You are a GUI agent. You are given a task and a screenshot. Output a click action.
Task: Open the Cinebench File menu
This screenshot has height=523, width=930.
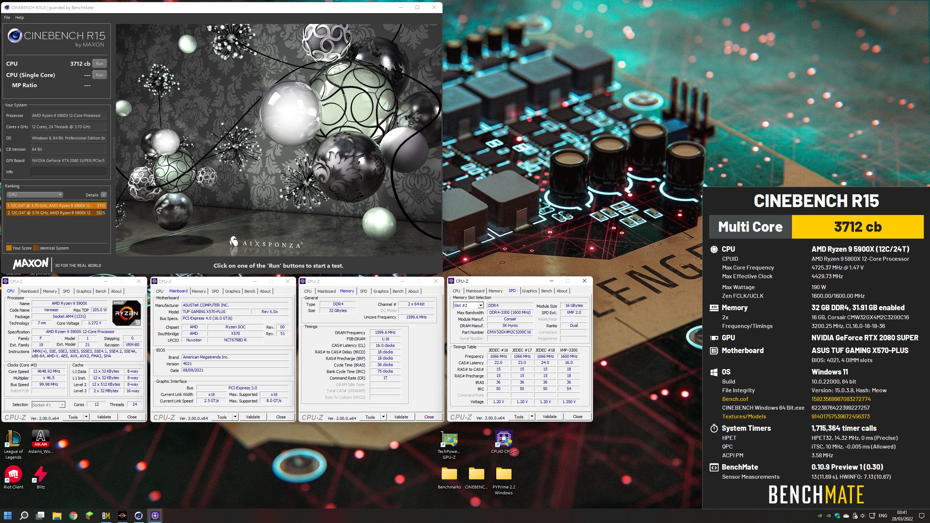click(x=7, y=17)
